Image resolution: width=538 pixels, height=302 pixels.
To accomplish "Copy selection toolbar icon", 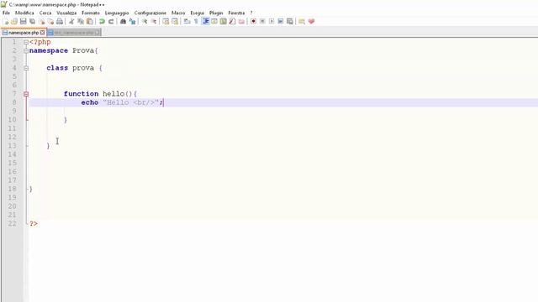I will point(81,21).
